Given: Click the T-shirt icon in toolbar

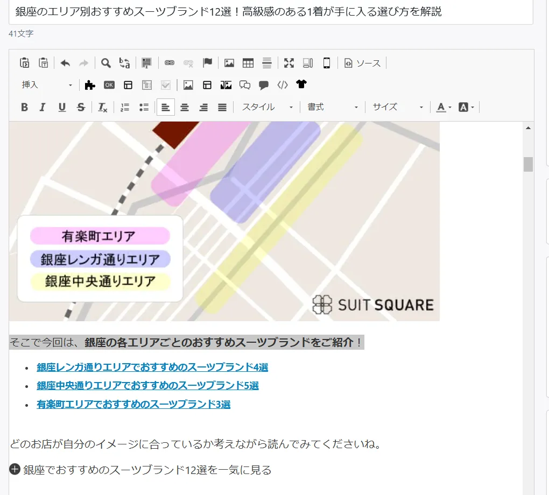Looking at the screenshot, I should [x=301, y=84].
